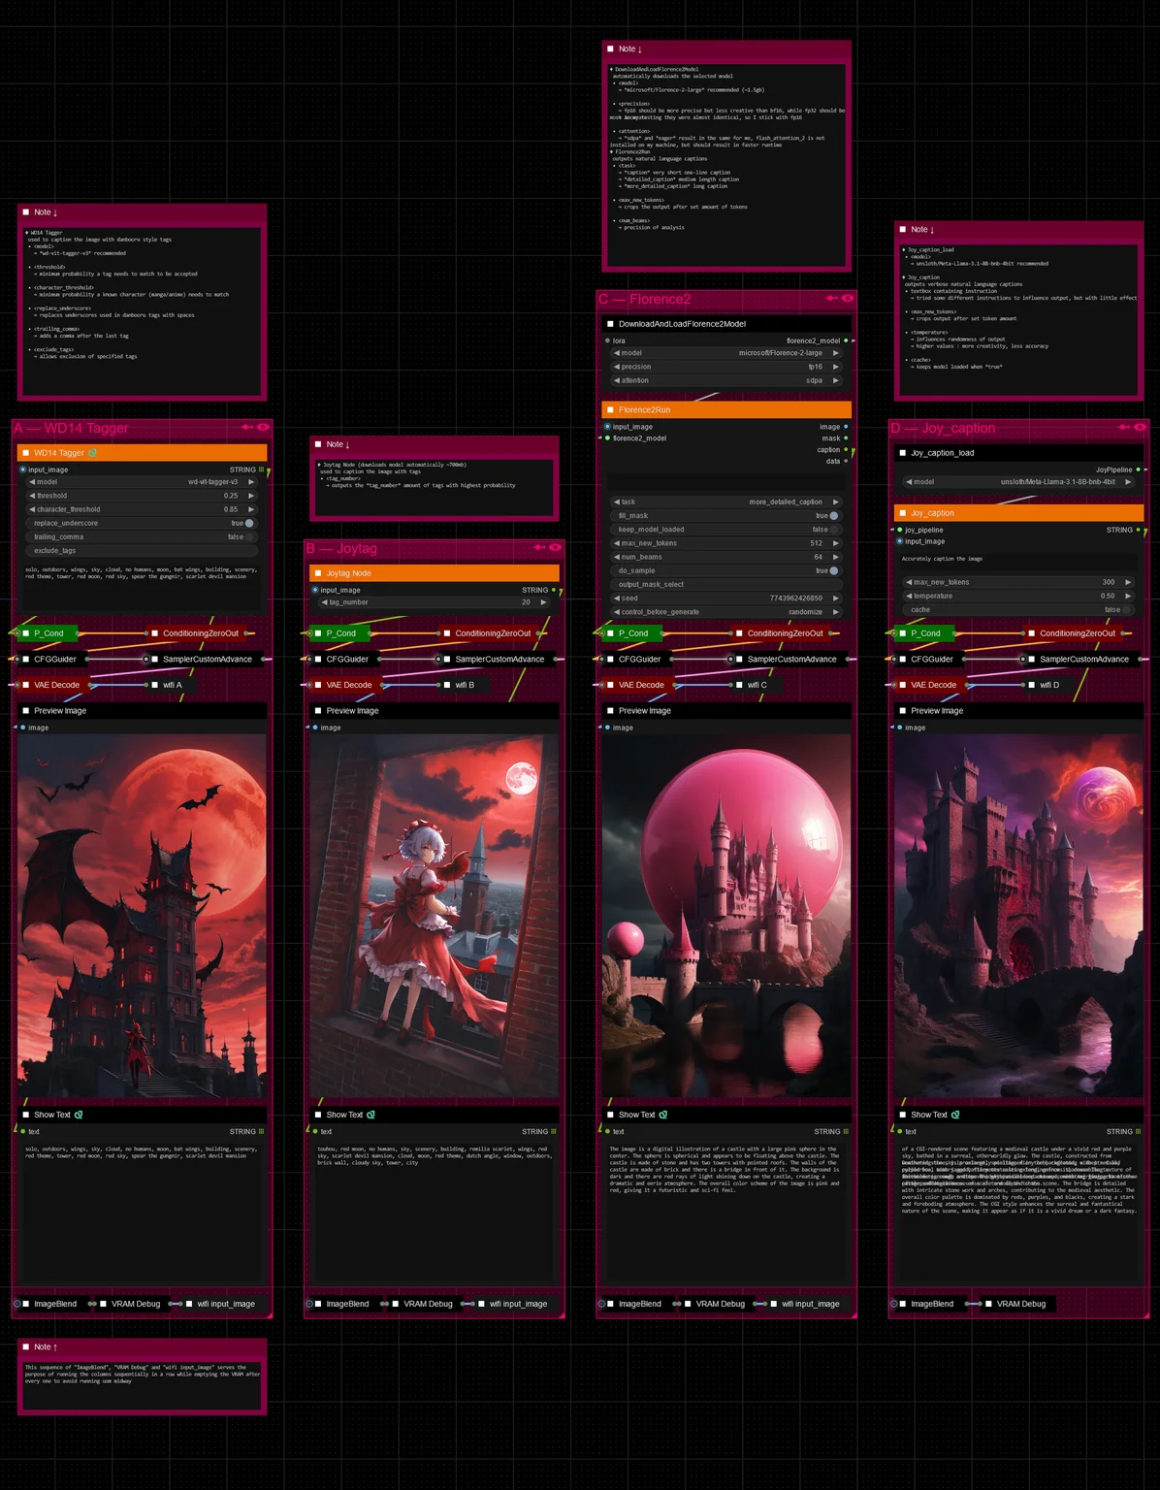
Task: Toggle replace_underscore in WD14 Tagger
Action: tap(142, 523)
